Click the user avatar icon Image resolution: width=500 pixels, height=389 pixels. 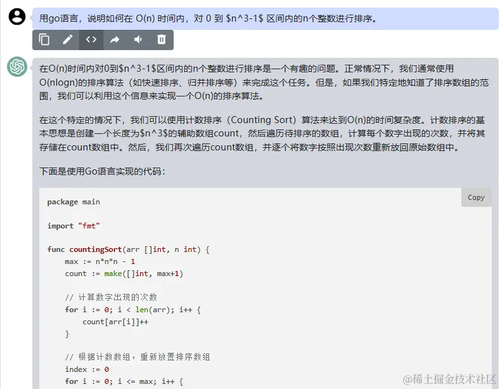coord(17,16)
